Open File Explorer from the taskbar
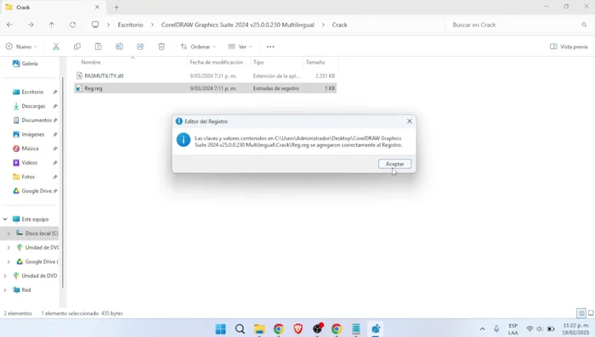 (x=259, y=329)
